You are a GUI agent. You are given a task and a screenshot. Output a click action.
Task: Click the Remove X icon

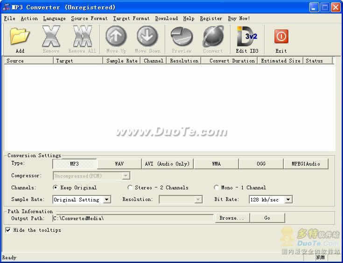click(51, 36)
